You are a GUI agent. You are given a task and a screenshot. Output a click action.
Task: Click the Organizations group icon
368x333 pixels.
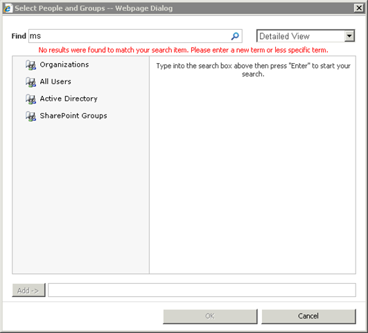click(x=30, y=65)
